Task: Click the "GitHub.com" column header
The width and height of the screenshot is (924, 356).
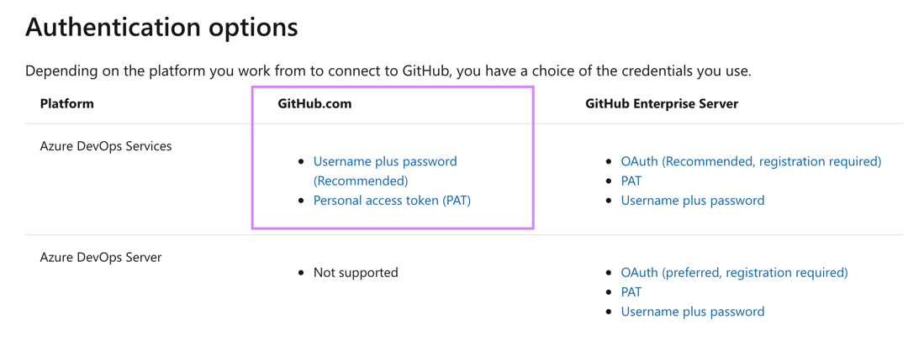Action: click(314, 104)
